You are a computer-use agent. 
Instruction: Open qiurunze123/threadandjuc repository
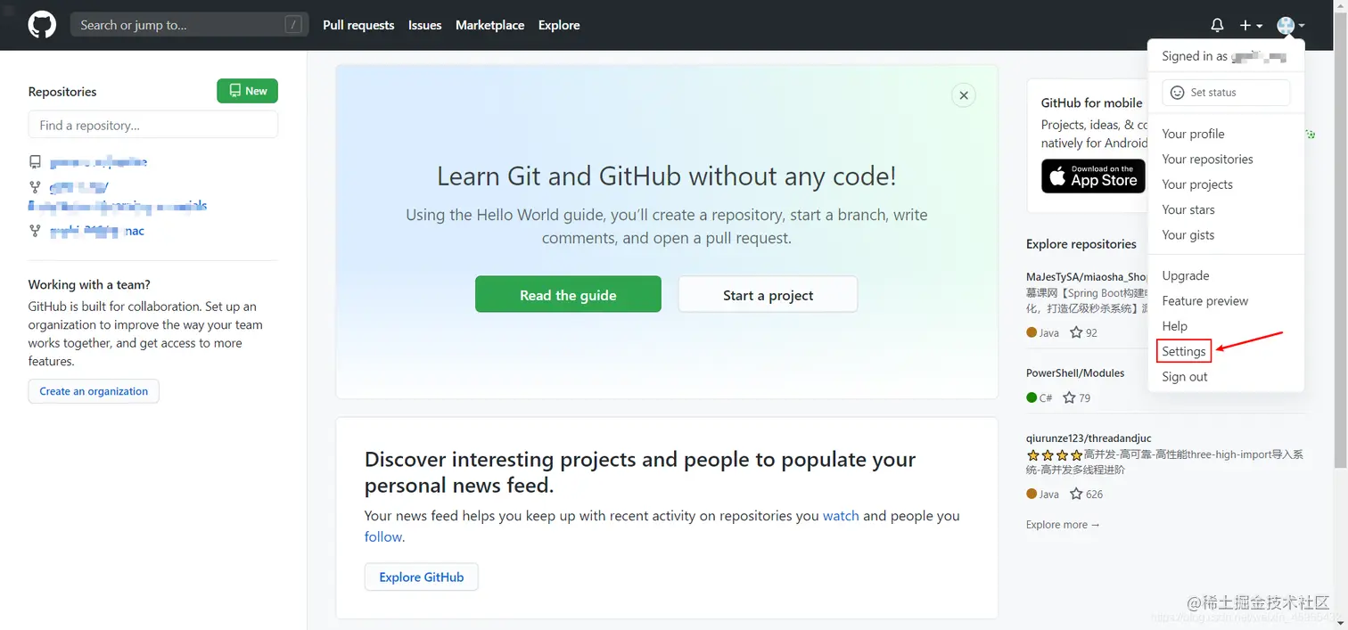coord(1089,438)
